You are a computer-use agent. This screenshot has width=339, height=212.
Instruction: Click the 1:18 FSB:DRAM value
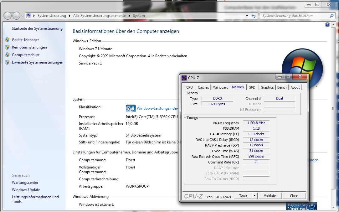click(x=256, y=128)
